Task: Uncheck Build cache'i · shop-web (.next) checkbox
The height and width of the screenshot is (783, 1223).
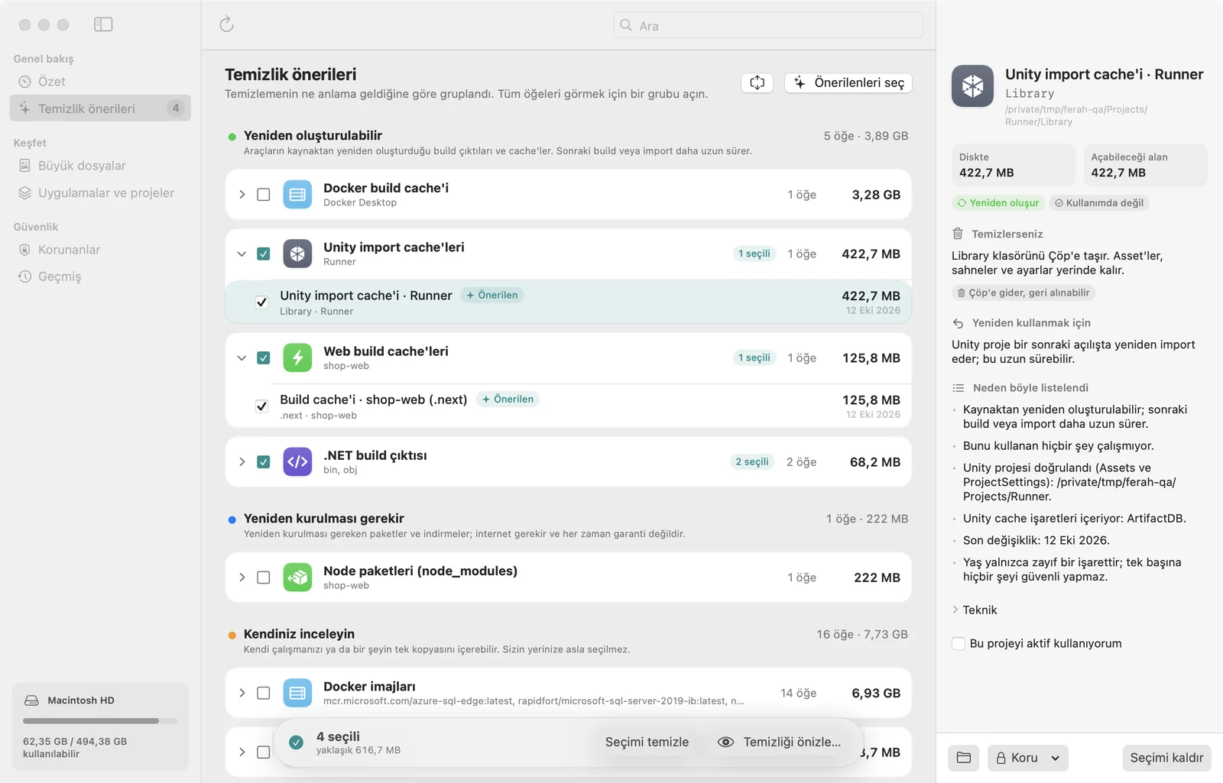Action: 261,406
